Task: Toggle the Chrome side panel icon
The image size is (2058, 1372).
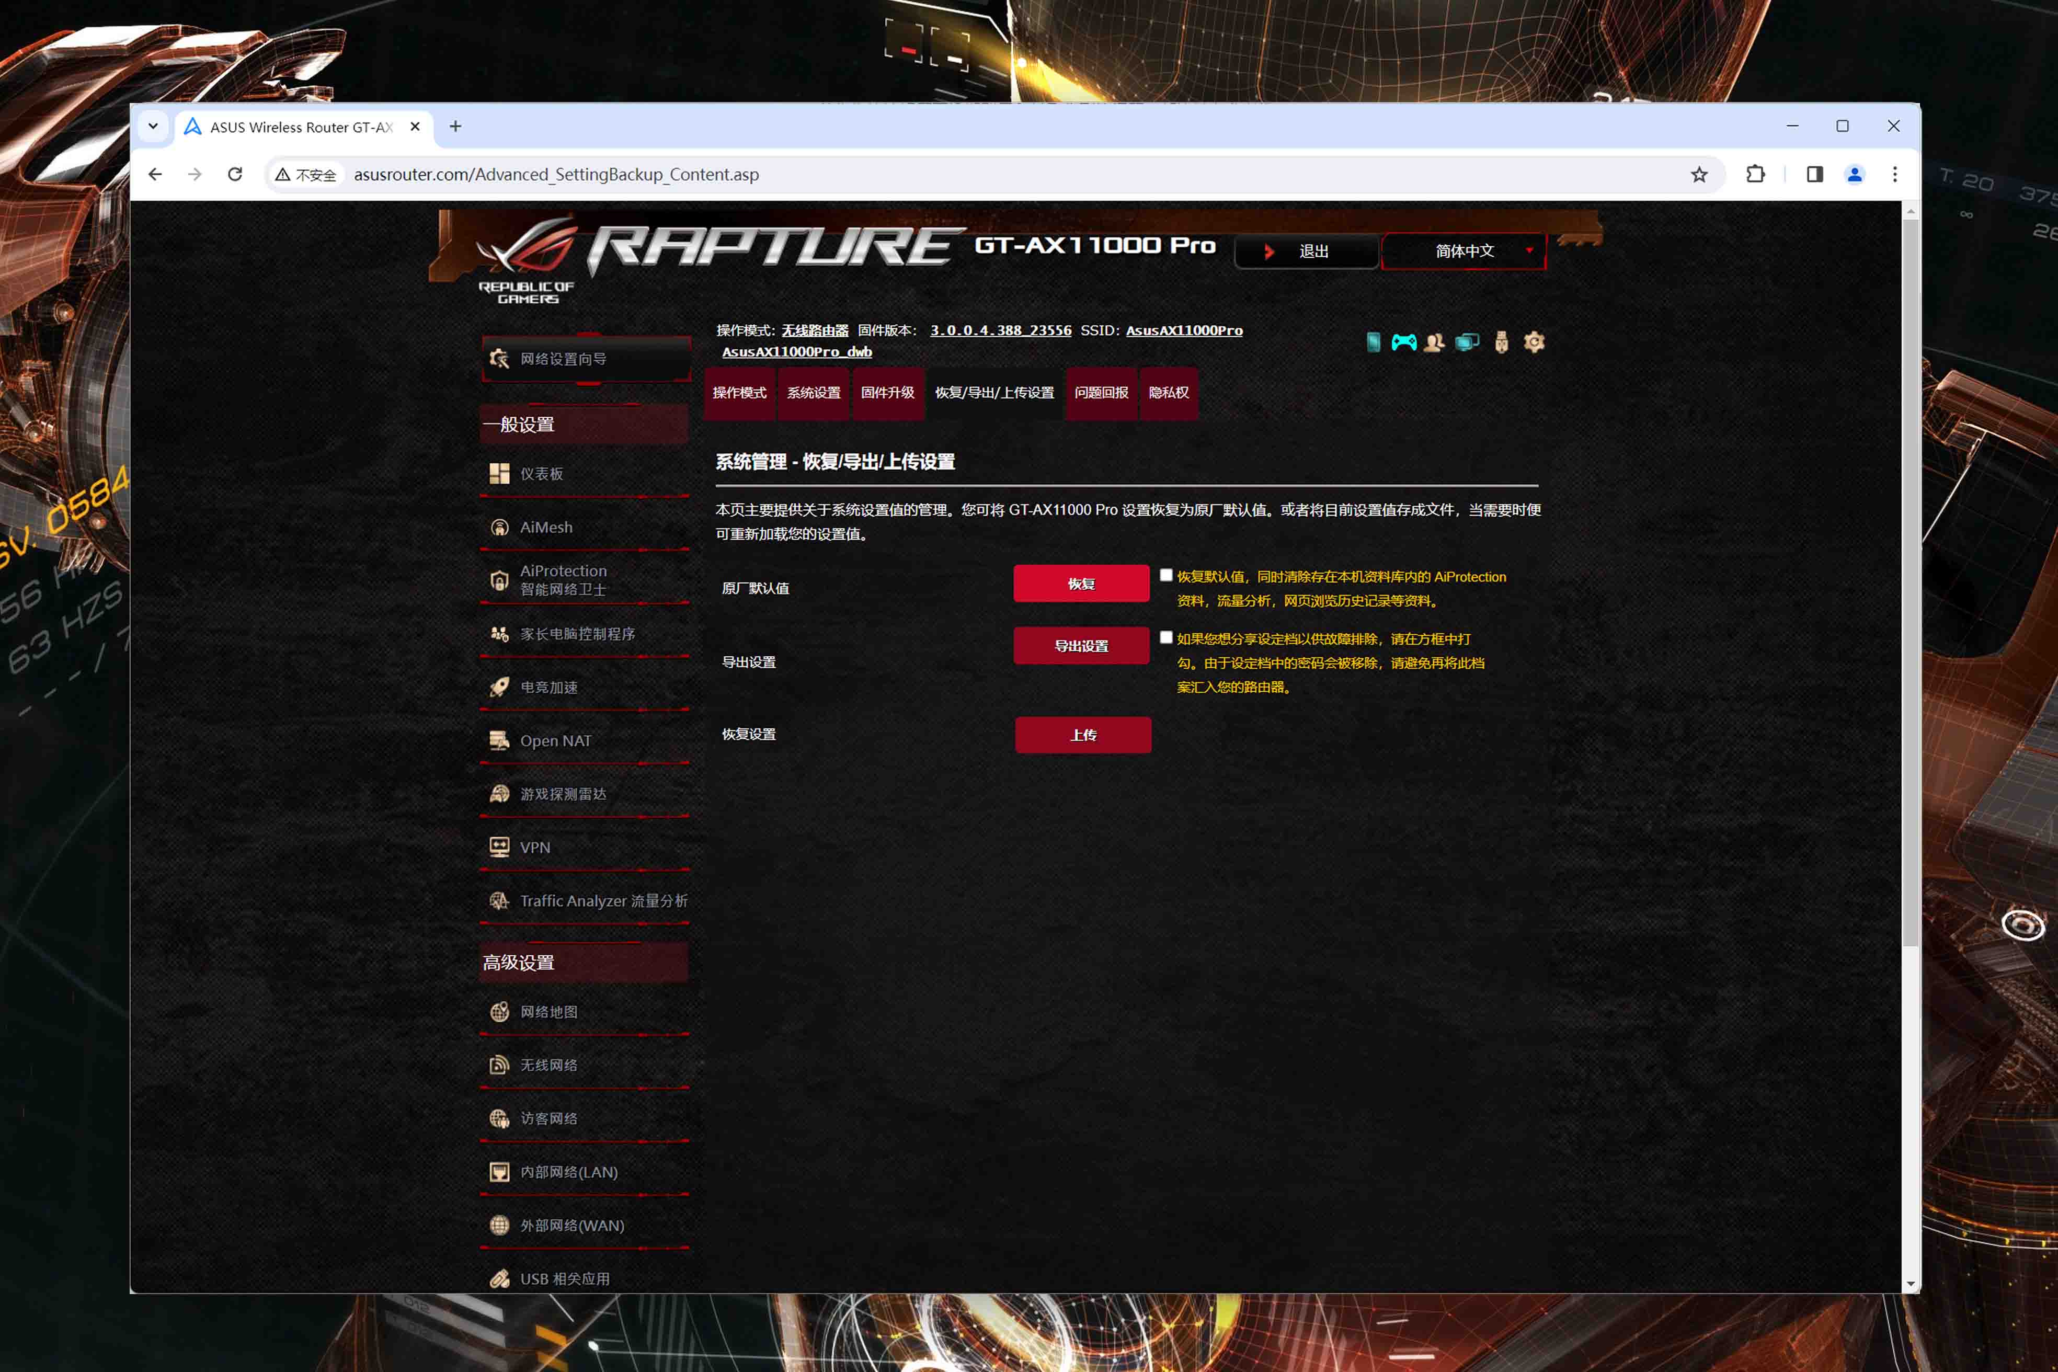Action: (x=1814, y=174)
